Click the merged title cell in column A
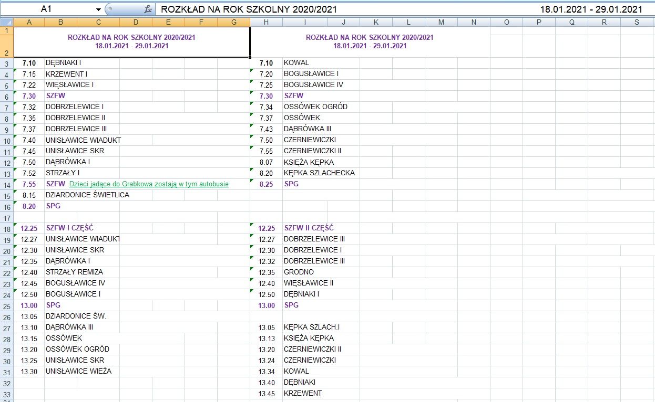This screenshot has width=655, height=402. (x=131, y=42)
